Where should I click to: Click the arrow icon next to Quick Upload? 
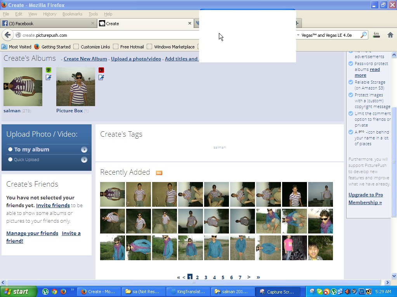click(84, 160)
